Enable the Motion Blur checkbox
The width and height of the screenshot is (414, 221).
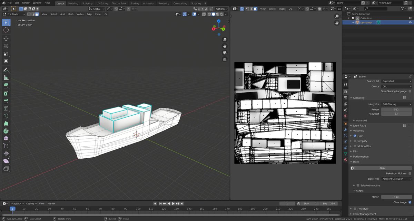tap(355, 146)
